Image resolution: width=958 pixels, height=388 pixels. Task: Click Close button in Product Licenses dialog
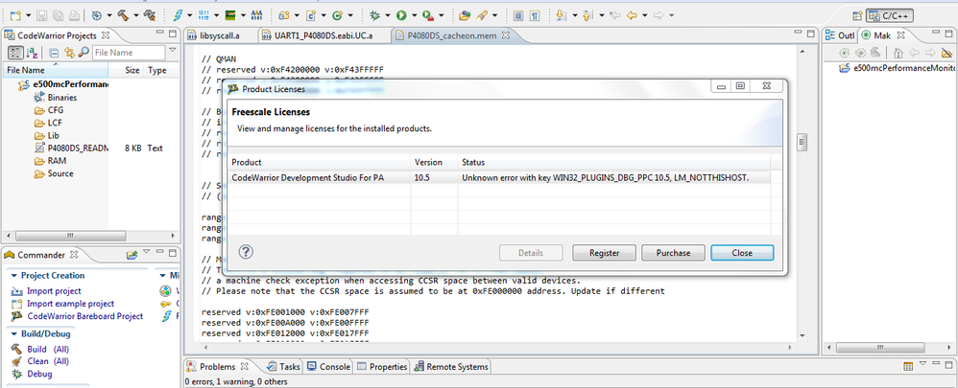(x=742, y=253)
